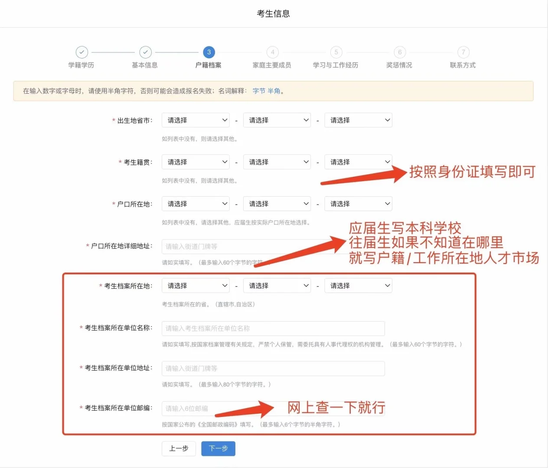The height and width of the screenshot is (468, 548).
Task: Click step 6 奖惩情况 circle icon
Action: [x=399, y=52]
